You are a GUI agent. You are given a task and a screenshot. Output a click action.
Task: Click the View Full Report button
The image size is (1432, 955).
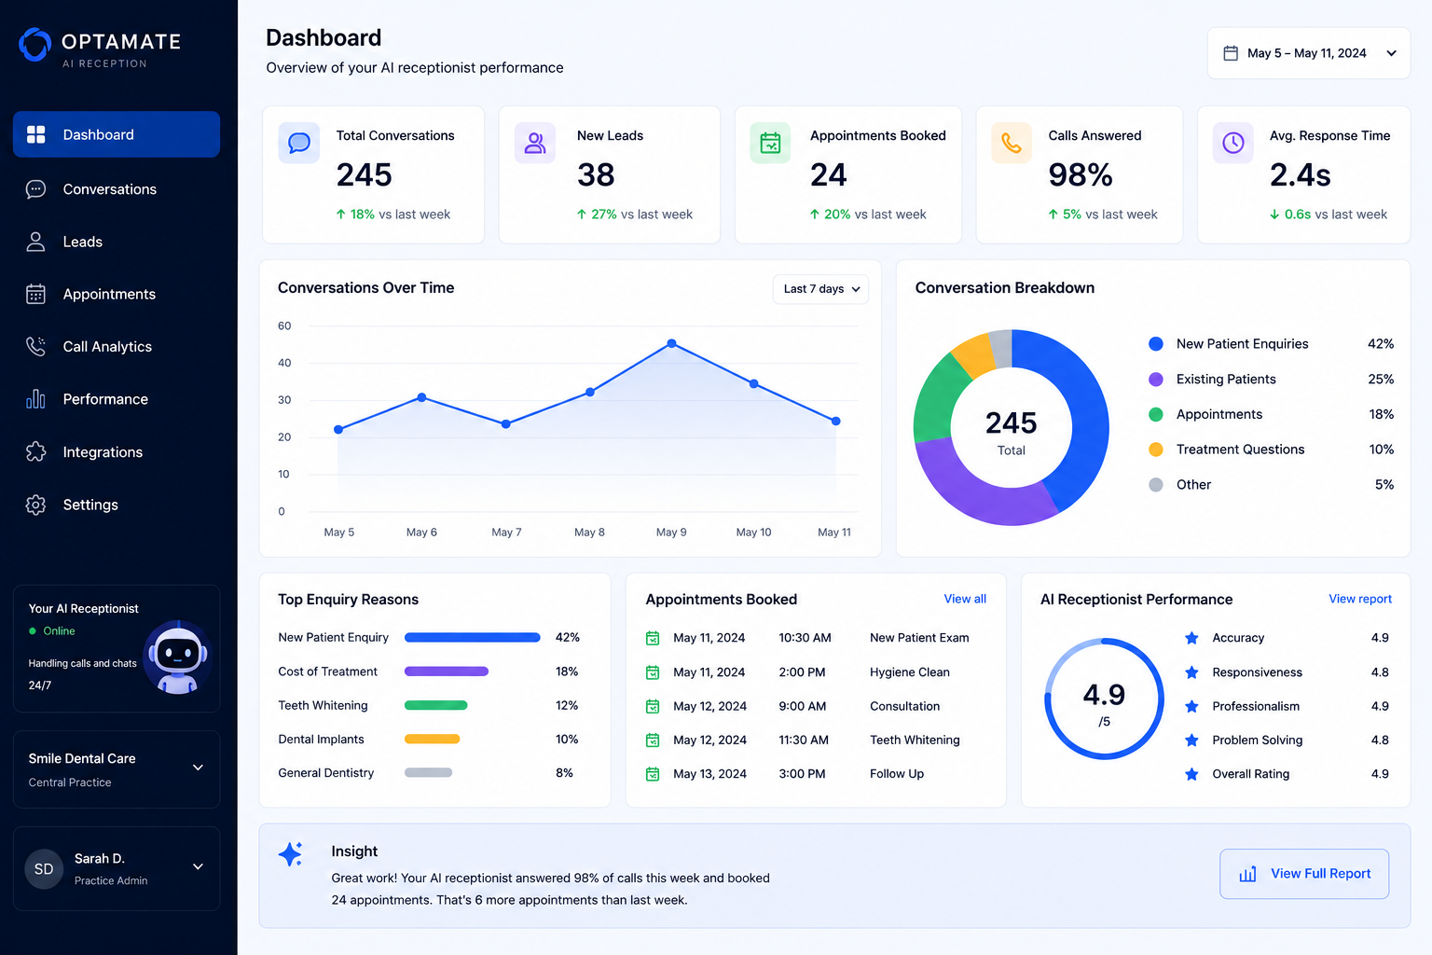click(1304, 874)
